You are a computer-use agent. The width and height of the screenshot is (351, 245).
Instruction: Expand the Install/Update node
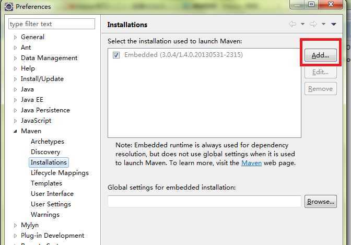pos(15,79)
